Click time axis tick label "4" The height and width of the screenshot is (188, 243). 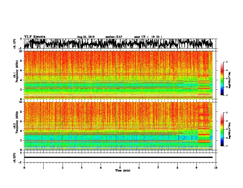point(101,168)
